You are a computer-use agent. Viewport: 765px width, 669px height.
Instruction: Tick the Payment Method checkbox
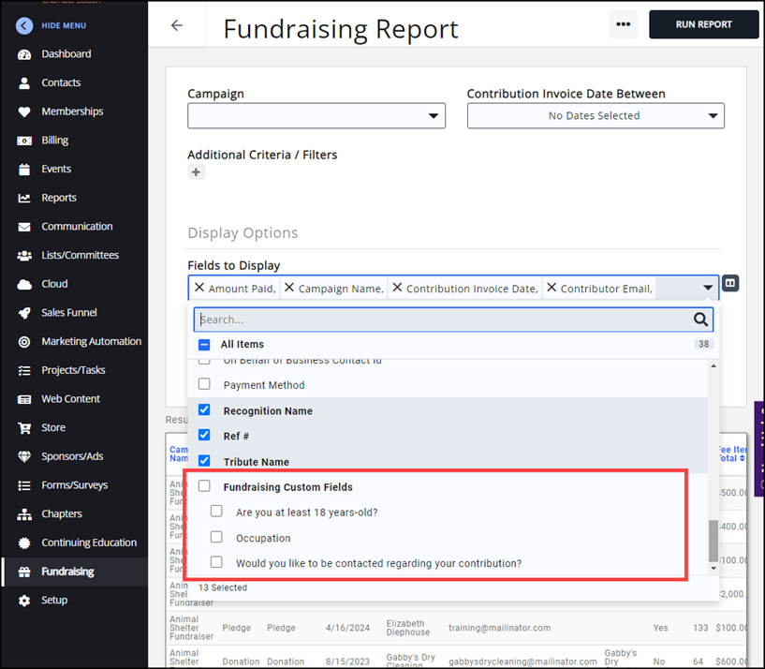[204, 385]
